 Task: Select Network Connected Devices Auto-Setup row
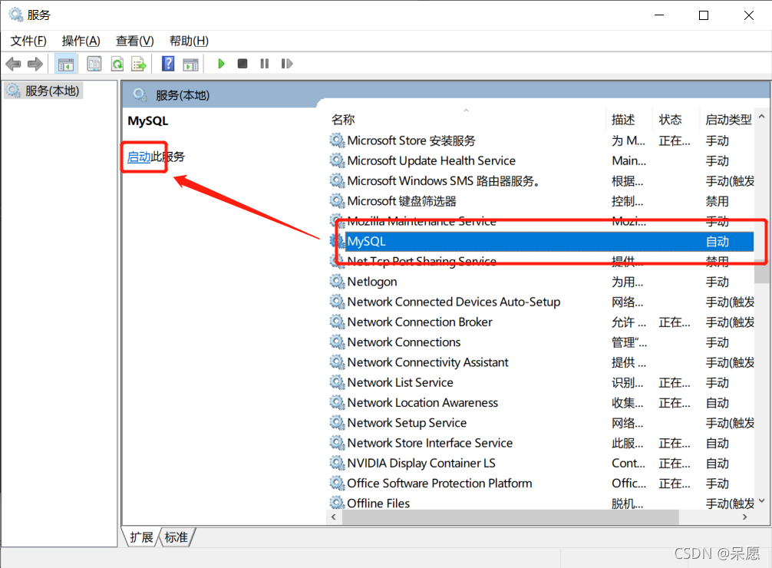(x=542, y=302)
